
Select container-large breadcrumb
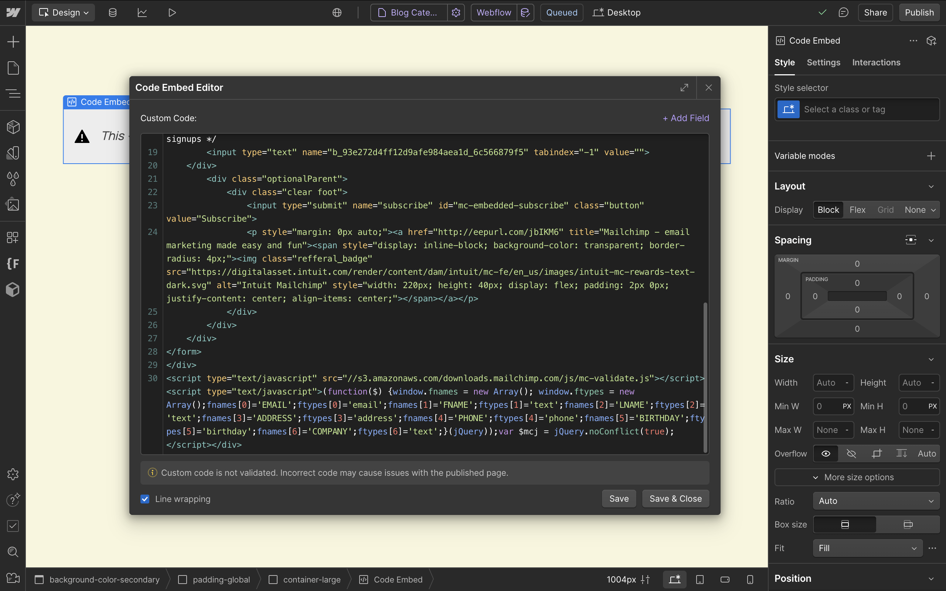(305, 579)
